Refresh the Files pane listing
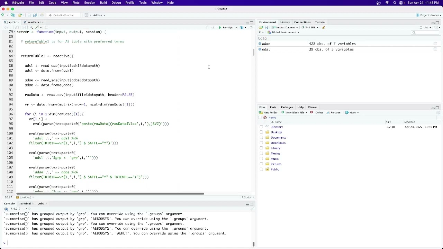 point(438,112)
